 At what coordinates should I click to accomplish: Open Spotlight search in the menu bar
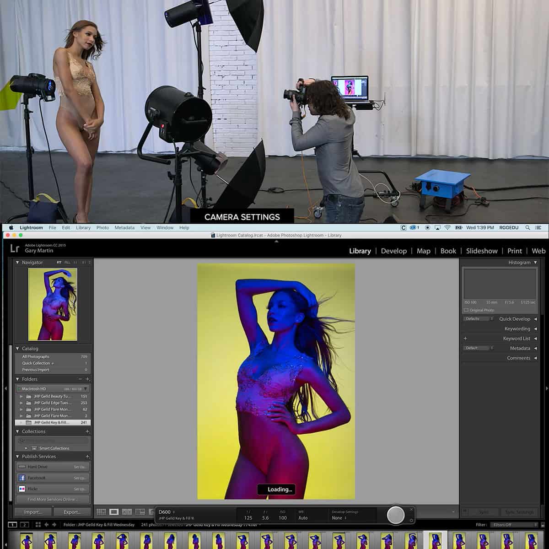click(527, 227)
